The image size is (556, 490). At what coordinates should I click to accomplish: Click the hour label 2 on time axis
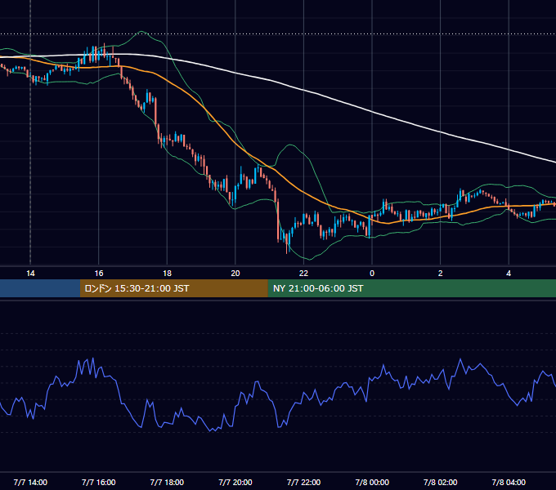tap(441, 274)
